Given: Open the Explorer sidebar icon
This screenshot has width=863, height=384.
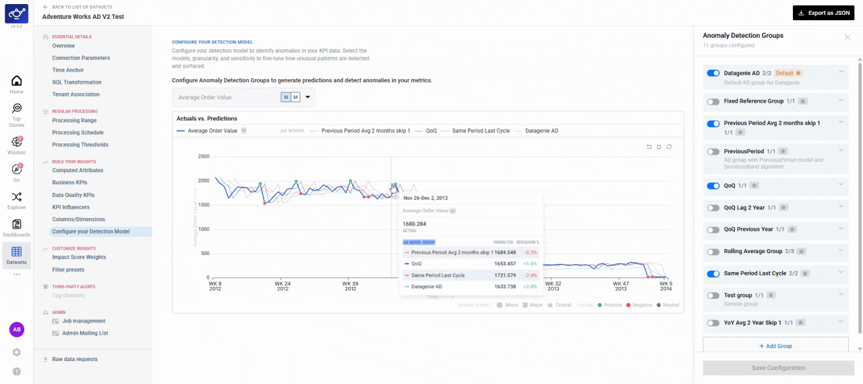Looking at the screenshot, I should 16,200.
